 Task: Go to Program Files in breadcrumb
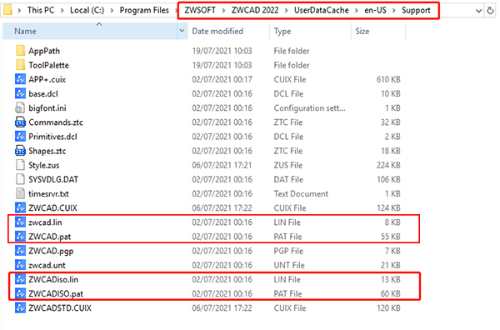144,10
